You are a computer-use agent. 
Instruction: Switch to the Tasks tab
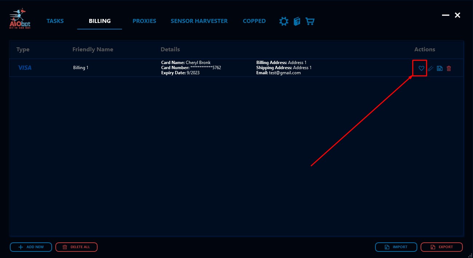[55, 21]
